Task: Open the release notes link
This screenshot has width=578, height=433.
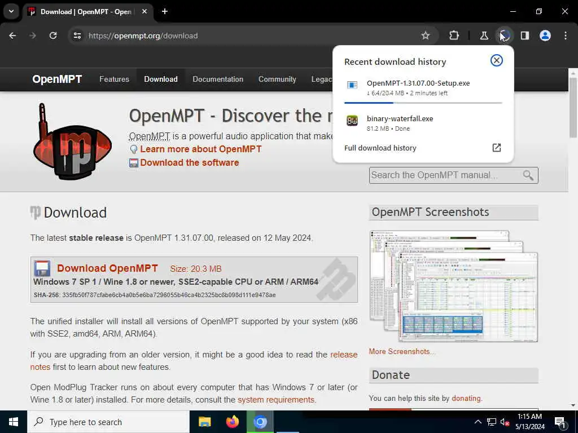Action: point(344,355)
